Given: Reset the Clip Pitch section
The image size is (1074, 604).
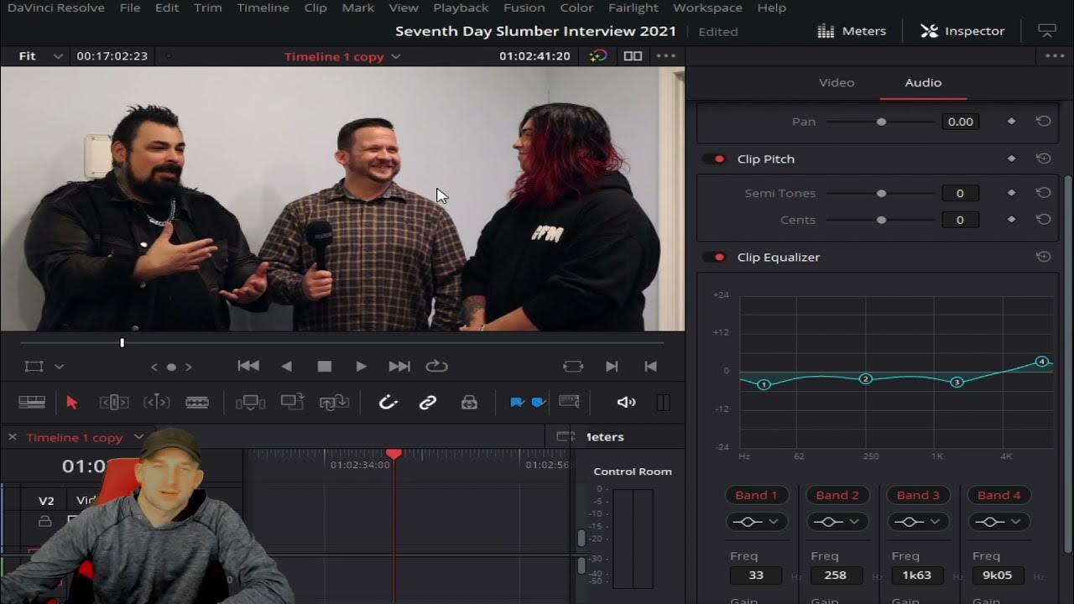Looking at the screenshot, I should (1043, 159).
